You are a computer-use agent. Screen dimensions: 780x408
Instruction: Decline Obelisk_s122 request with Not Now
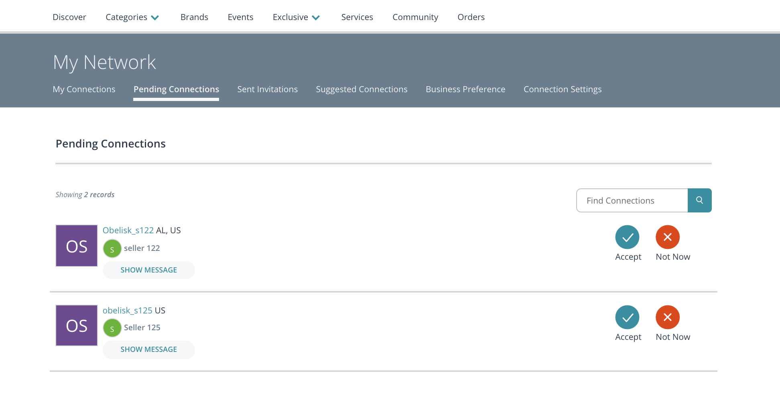tap(668, 237)
